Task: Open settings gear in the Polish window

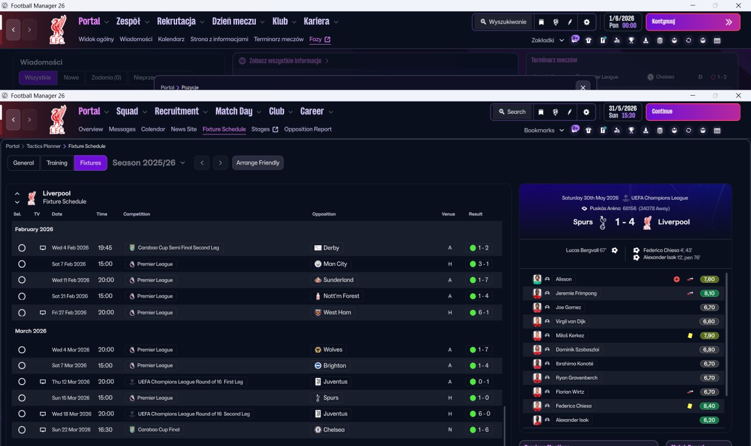Action: pos(586,22)
